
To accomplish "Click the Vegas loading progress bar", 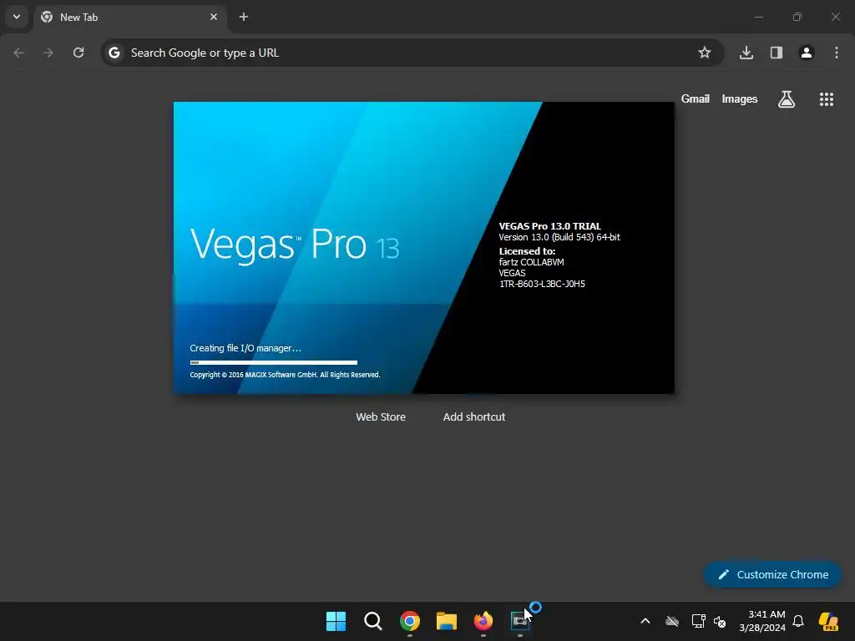I will (x=274, y=362).
